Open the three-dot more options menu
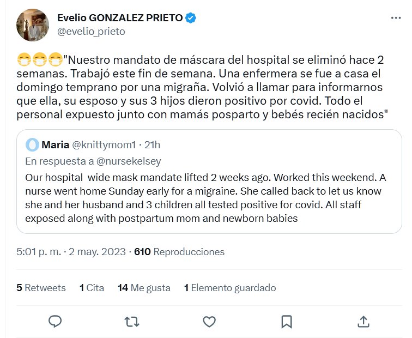 point(396,18)
